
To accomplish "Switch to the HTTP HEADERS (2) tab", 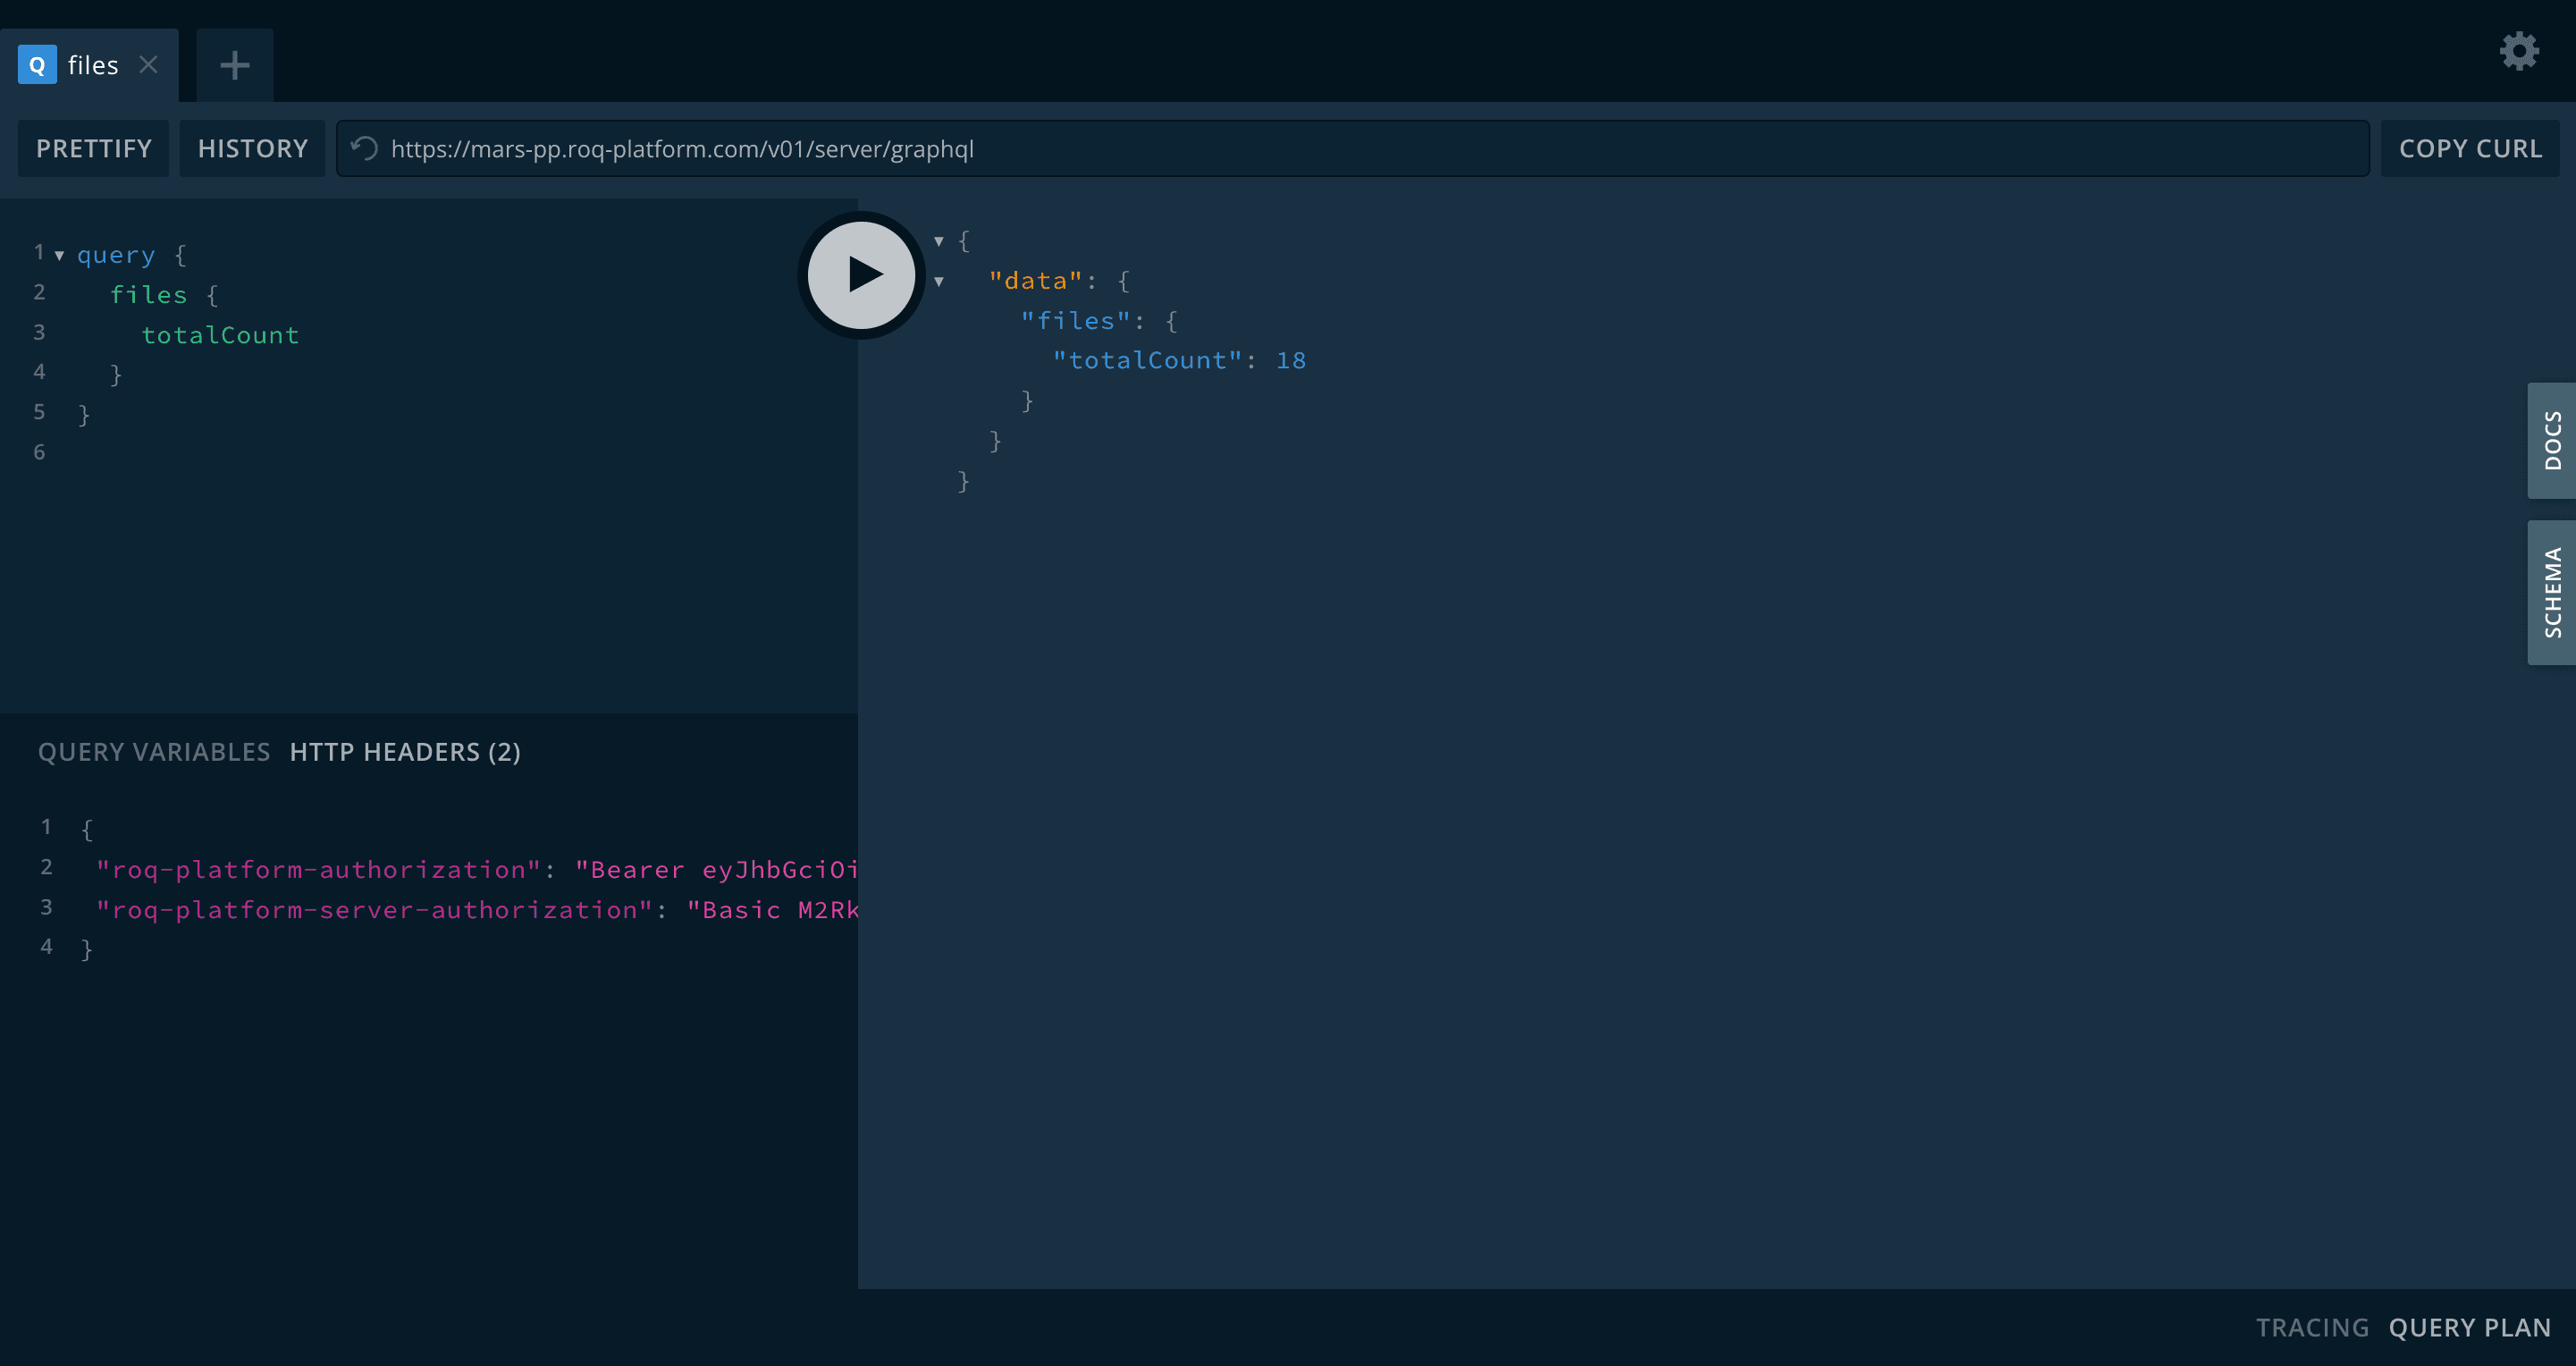I will coord(405,751).
